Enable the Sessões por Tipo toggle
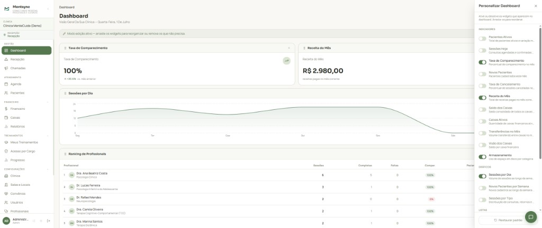Viewport: 542px width, 228px height. tap(482, 199)
